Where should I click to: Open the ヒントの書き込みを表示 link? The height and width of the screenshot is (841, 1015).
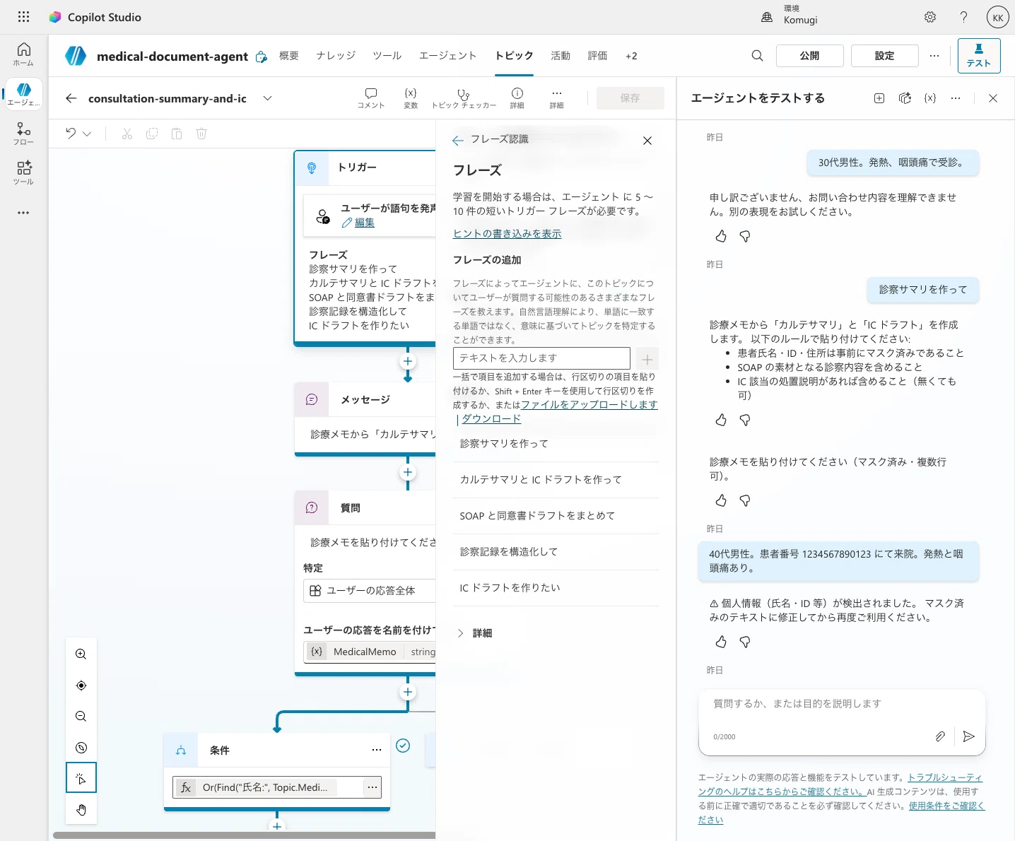tap(507, 234)
